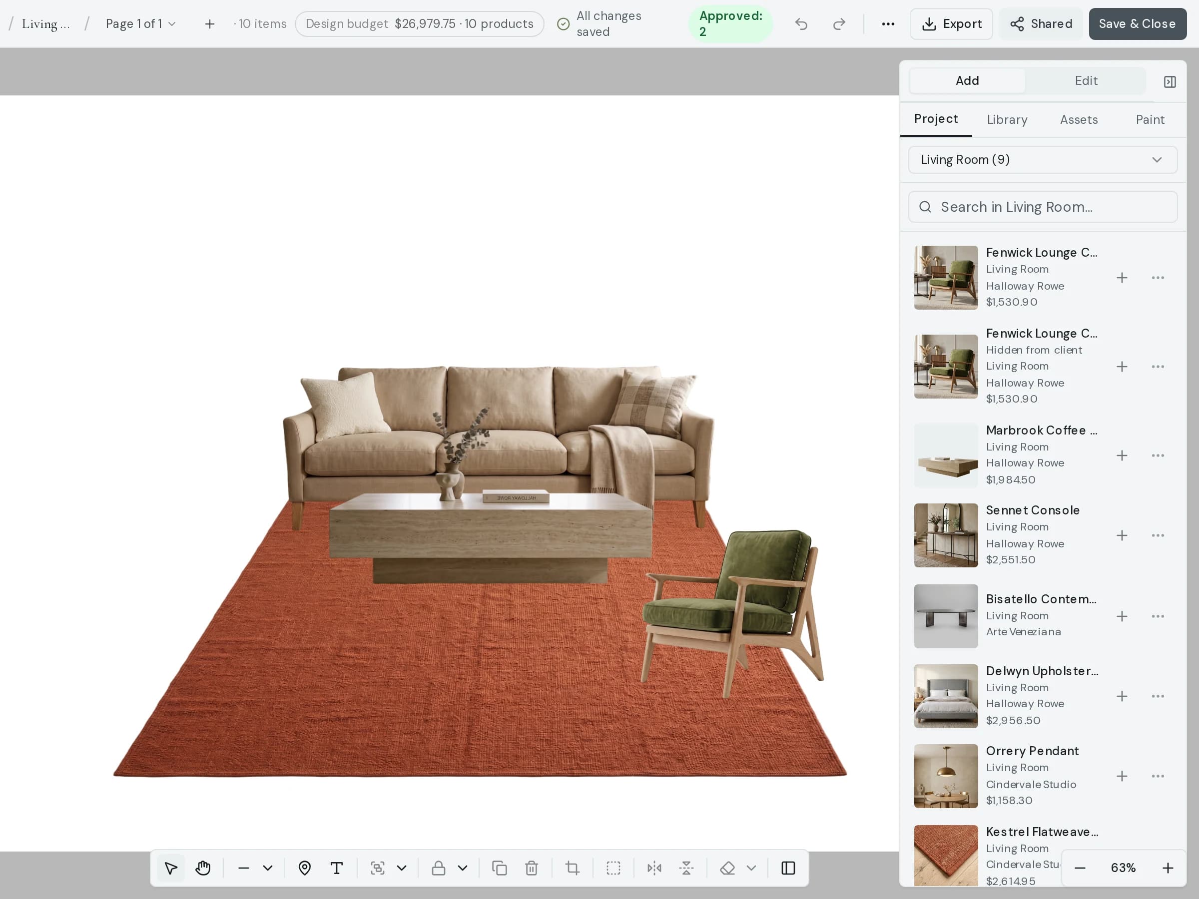The width and height of the screenshot is (1199, 899).
Task: Open the line tool options arrow
Action: (268, 868)
